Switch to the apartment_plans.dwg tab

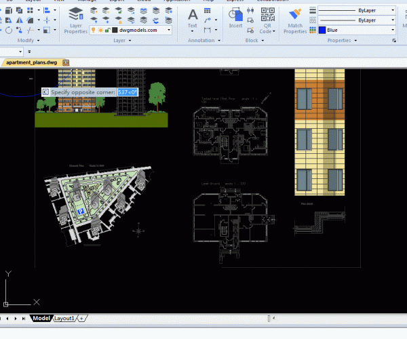pyautogui.click(x=31, y=62)
